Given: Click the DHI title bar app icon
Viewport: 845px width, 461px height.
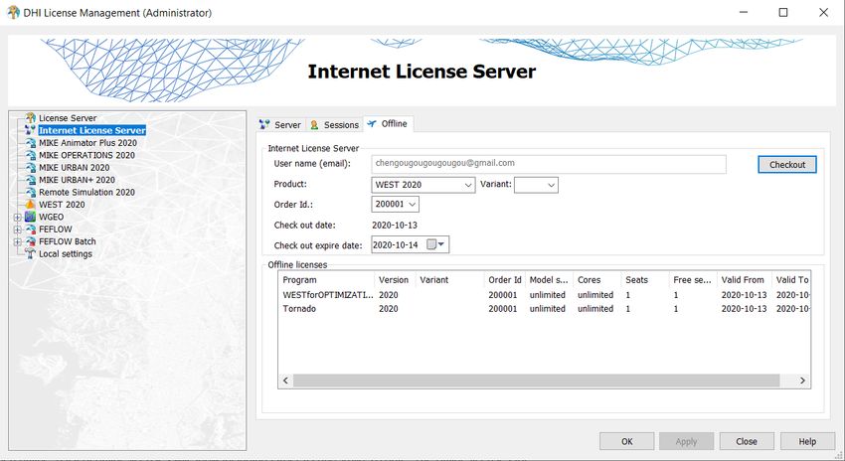Looking at the screenshot, I should (x=13, y=12).
